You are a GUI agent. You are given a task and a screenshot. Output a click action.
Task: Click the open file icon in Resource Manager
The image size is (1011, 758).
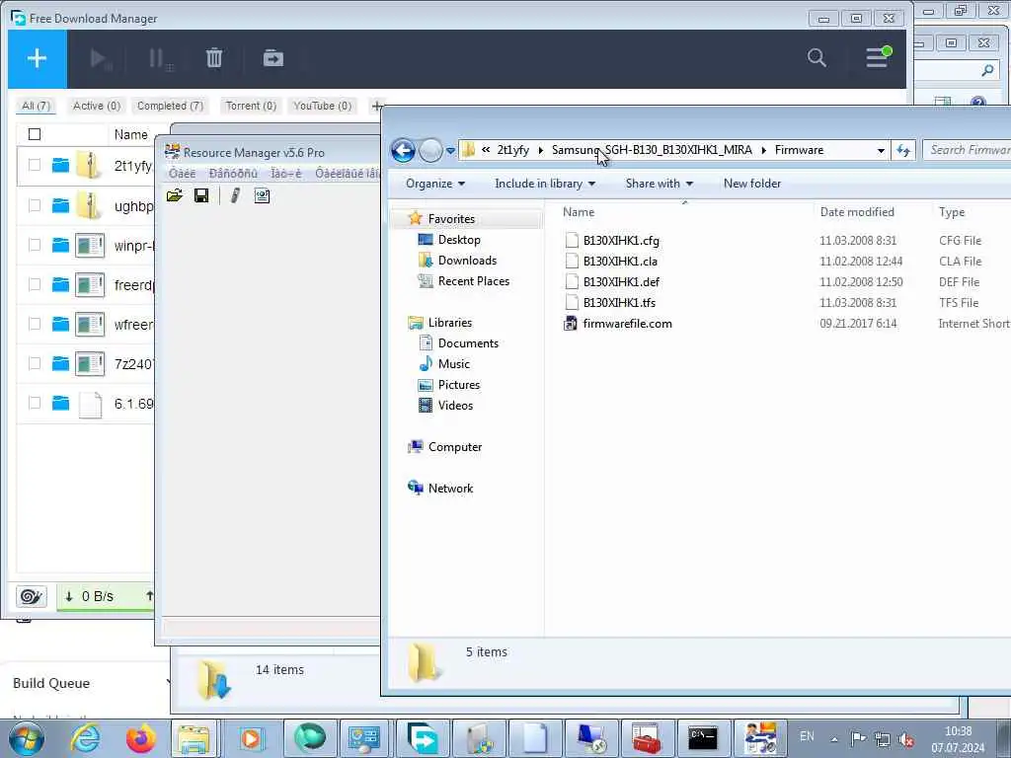pos(175,196)
